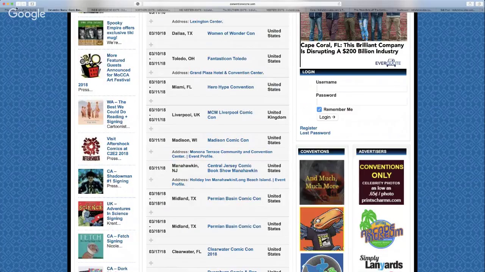Expand plus icon under Madison Comic Con
Viewport: 485px width, 272px height.
pos(151,151)
